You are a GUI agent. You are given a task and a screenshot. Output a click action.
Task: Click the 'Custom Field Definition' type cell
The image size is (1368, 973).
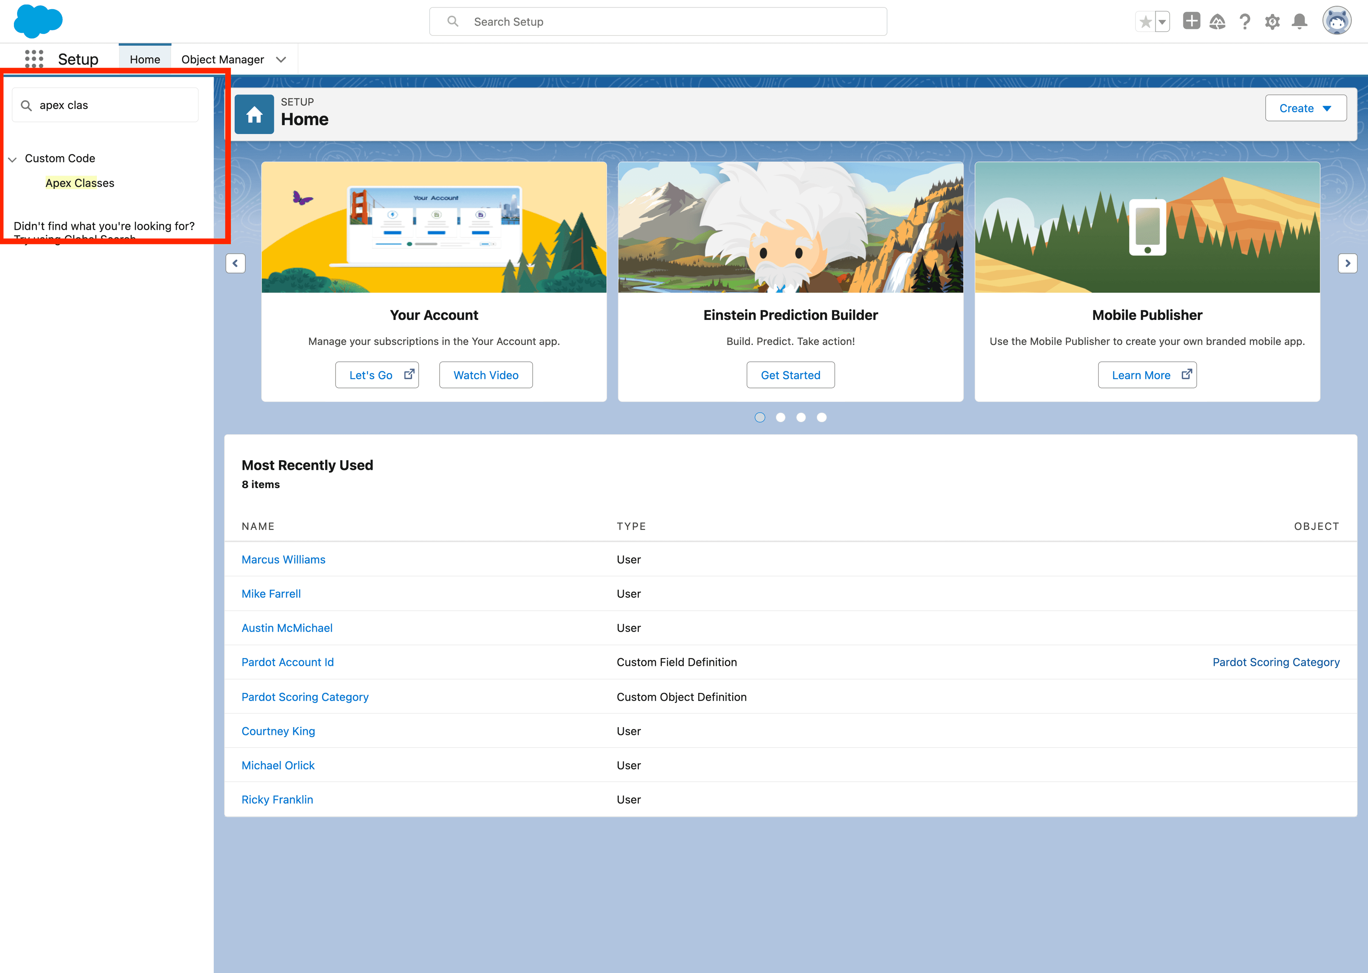pos(677,662)
